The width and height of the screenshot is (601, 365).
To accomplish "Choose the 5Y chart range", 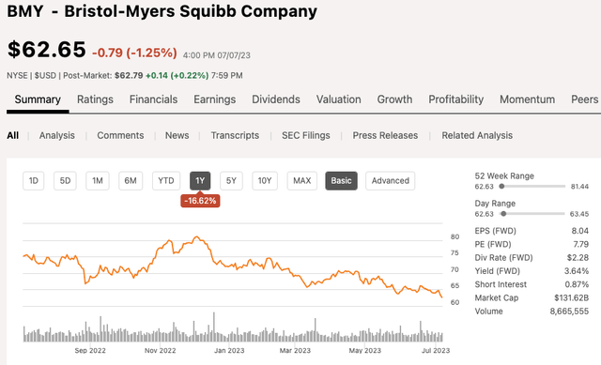I will coord(231,181).
